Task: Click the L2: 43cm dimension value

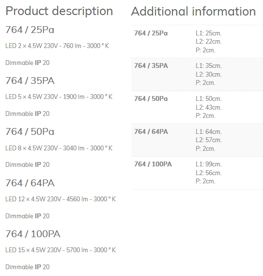Action: [209, 107]
